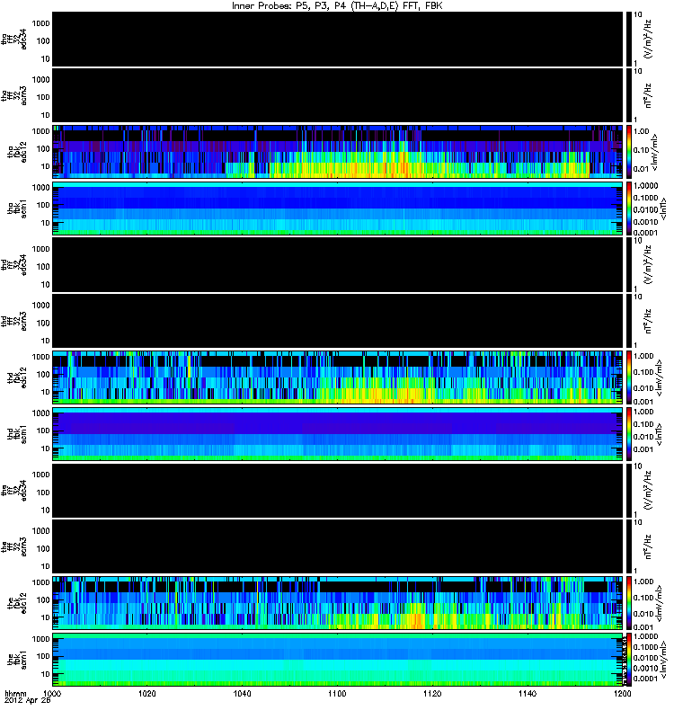This screenshot has height=719, width=674.
Task: Click the 1120 time tick label
Action: click(x=432, y=693)
